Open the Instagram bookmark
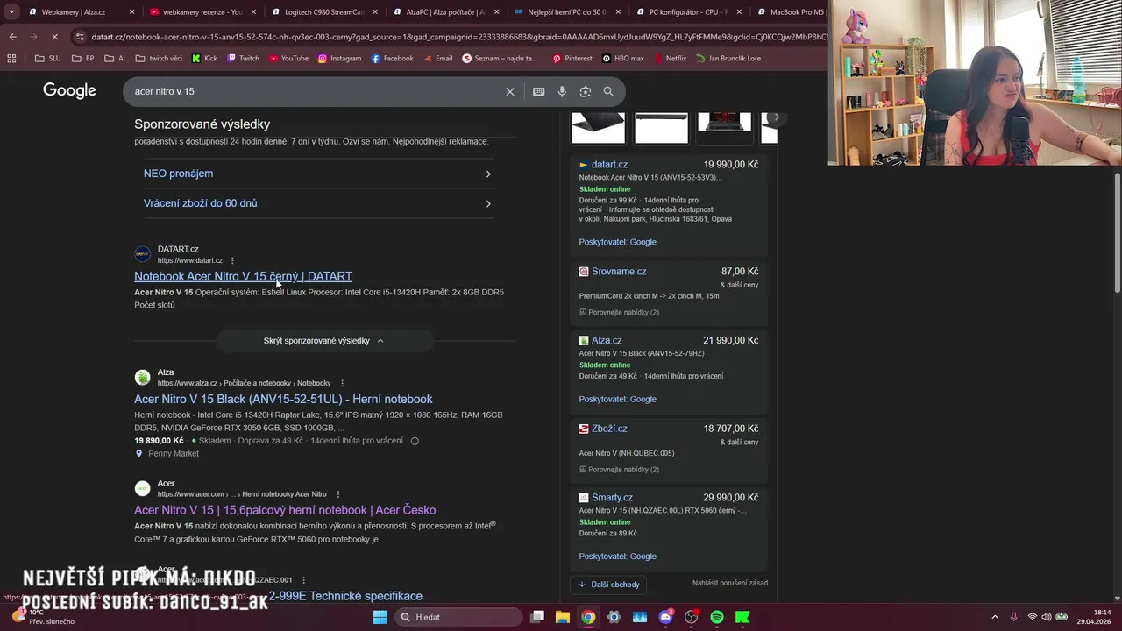The height and width of the screenshot is (631, 1122). [x=339, y=59]
